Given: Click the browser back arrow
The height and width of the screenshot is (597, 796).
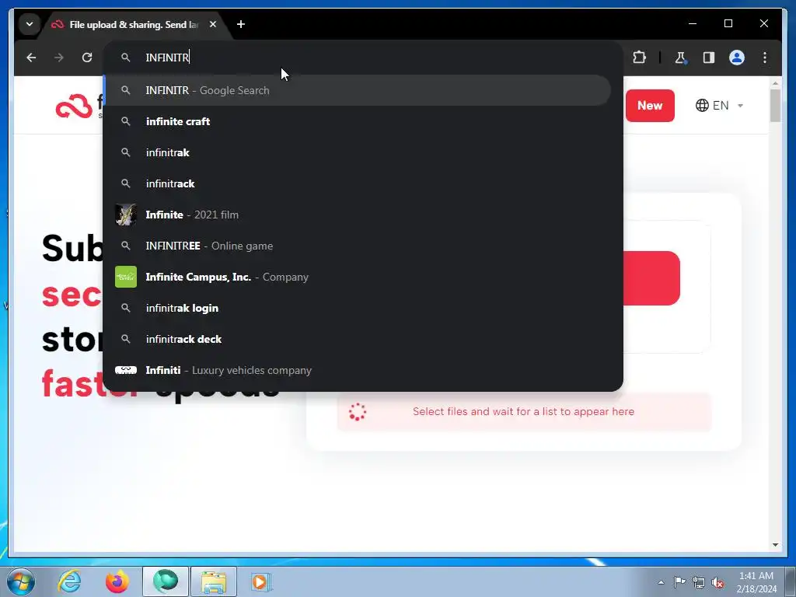Looking at the screenshot, I should pos(31,58).
